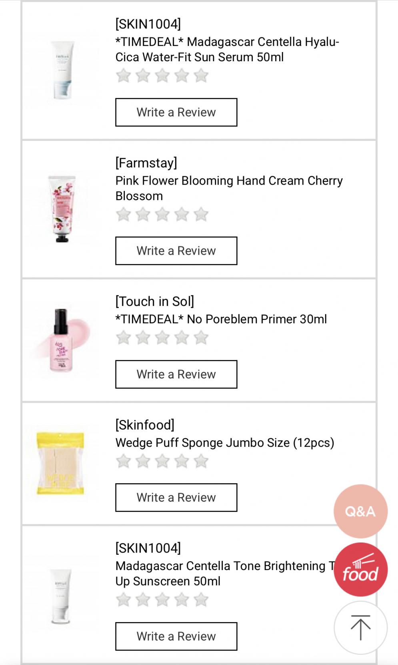
Task: View Touch in Sol primer thumbnail
Action: pos(62,340)
